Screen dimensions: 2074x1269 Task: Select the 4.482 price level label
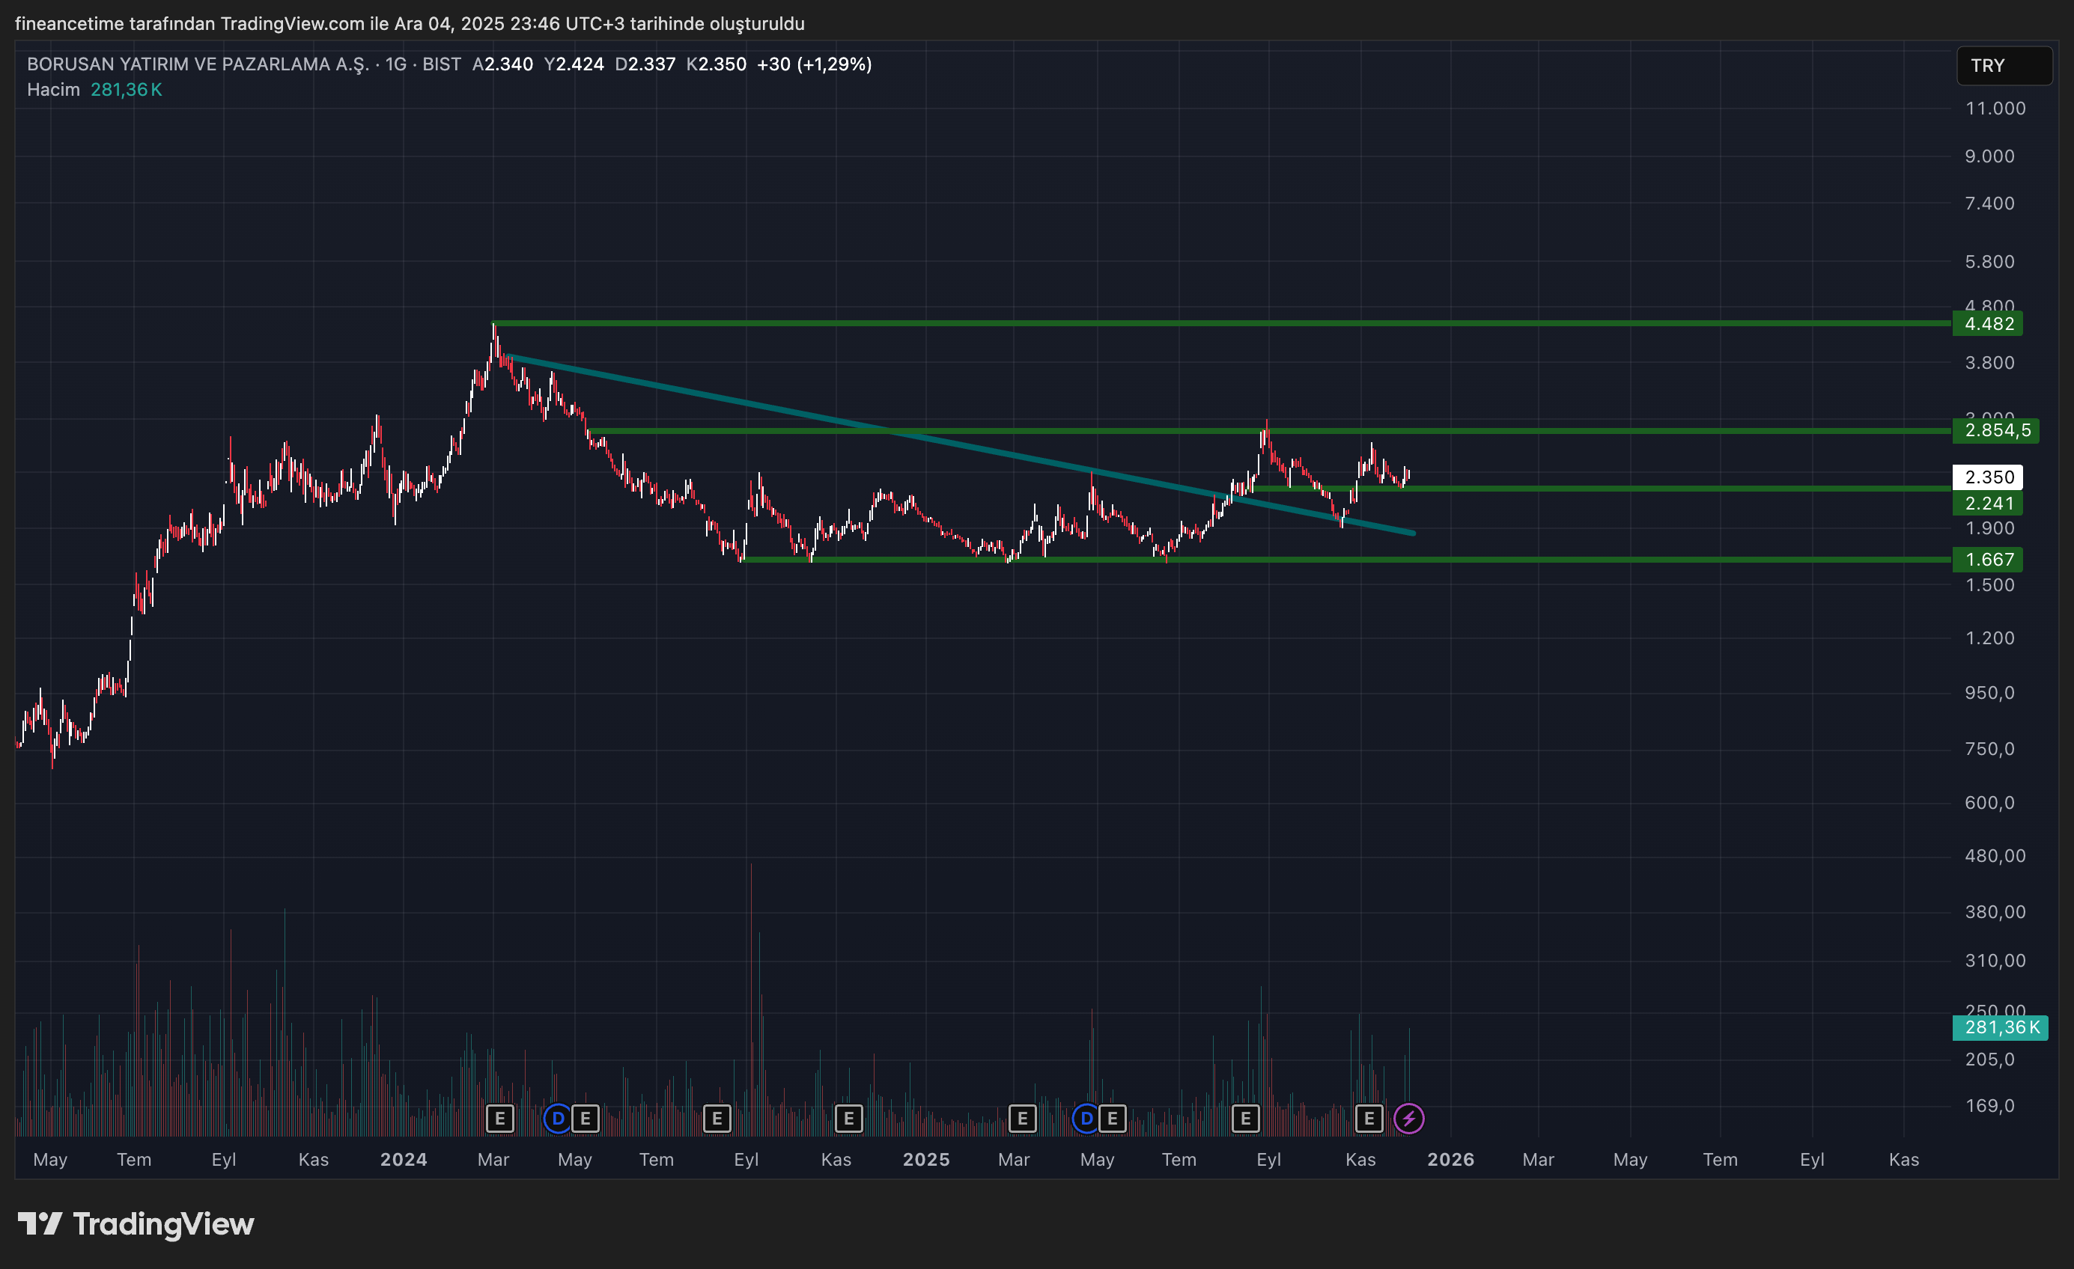[x=1988, y=324]
